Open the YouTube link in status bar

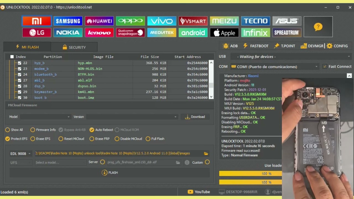pos(199,192)
